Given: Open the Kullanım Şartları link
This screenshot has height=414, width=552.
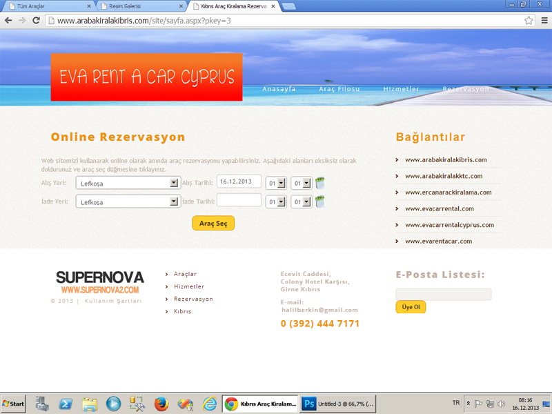Looking at the screenshot, I should pos(113,301).
